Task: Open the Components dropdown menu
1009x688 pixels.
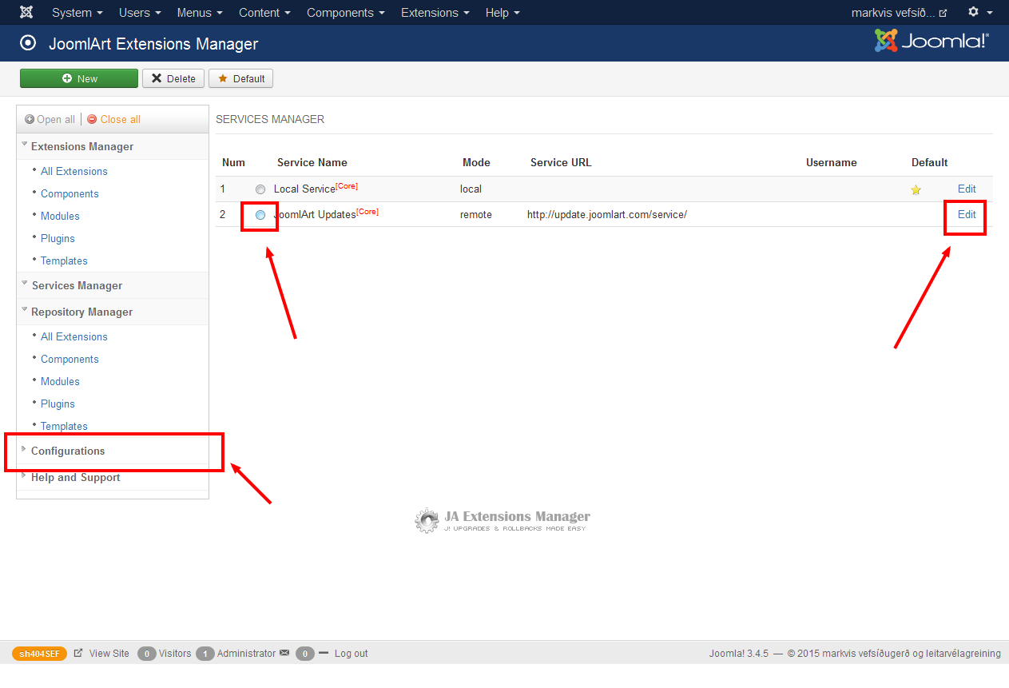Action: [346, 13]
